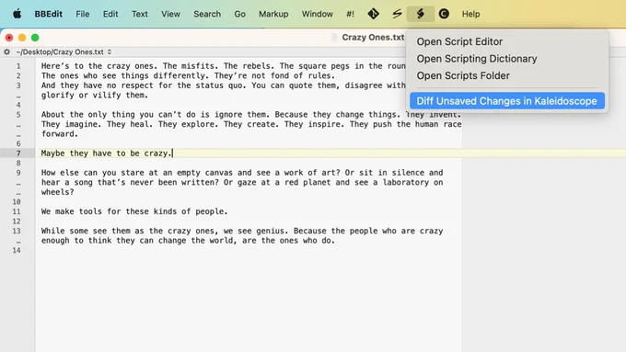Open the Clippings C icon menu
The image size is (626, 352).
click(444, 14)
